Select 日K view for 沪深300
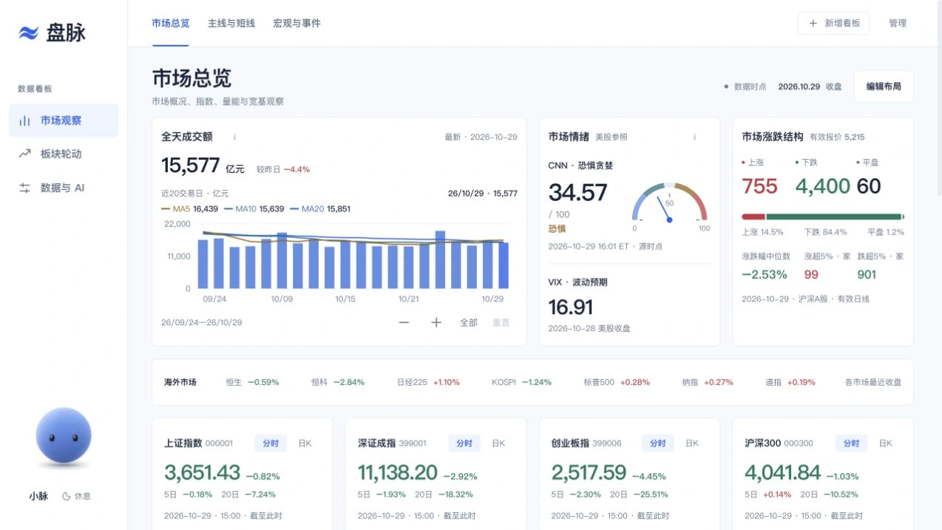This screenshot has height=530, width=942. [x=886, y=444]
